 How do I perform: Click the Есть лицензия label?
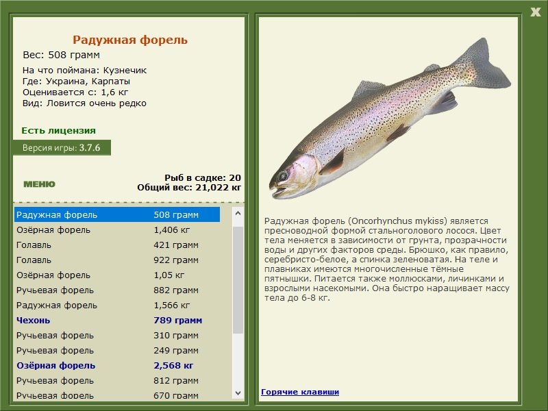[x=58, y=130]
